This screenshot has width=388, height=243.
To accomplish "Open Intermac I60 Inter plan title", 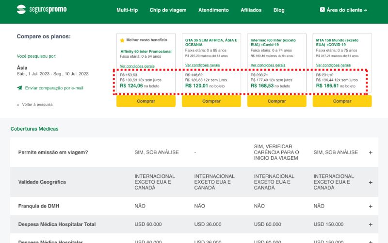I will 273,42.
